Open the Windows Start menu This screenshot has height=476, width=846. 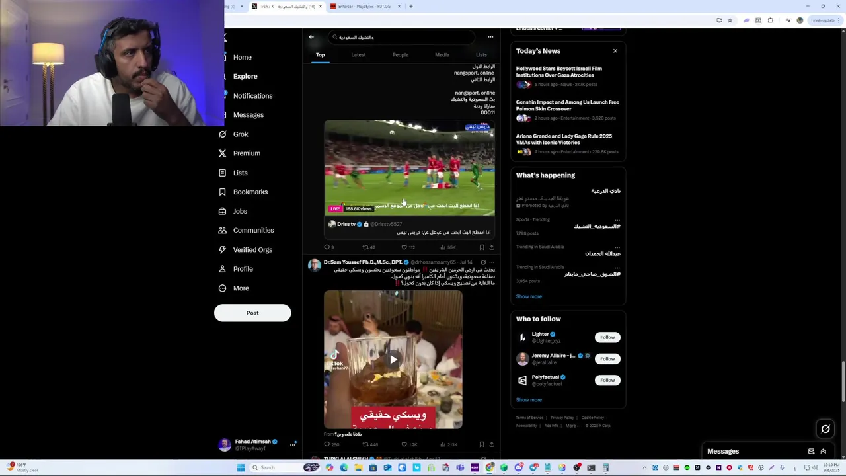point(241,467)
